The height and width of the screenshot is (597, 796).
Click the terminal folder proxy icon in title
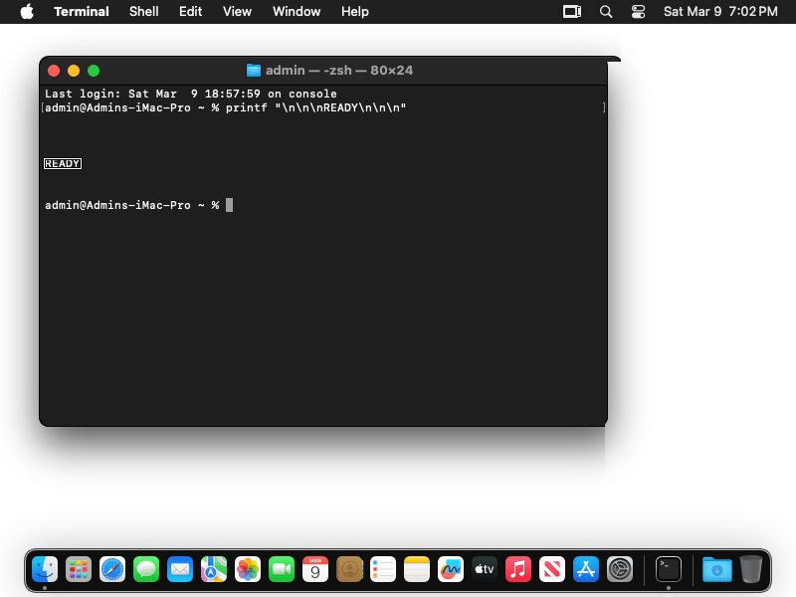click(x=254, y=71)
